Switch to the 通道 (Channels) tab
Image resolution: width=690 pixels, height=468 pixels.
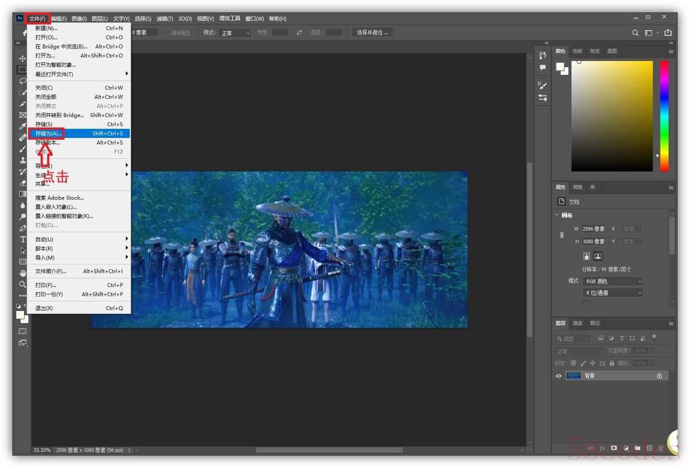point(577,323)
